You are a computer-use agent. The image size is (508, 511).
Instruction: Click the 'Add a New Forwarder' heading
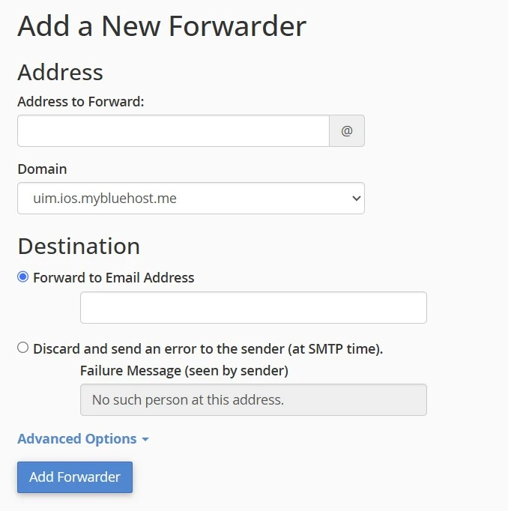click(x=162, y=26)
